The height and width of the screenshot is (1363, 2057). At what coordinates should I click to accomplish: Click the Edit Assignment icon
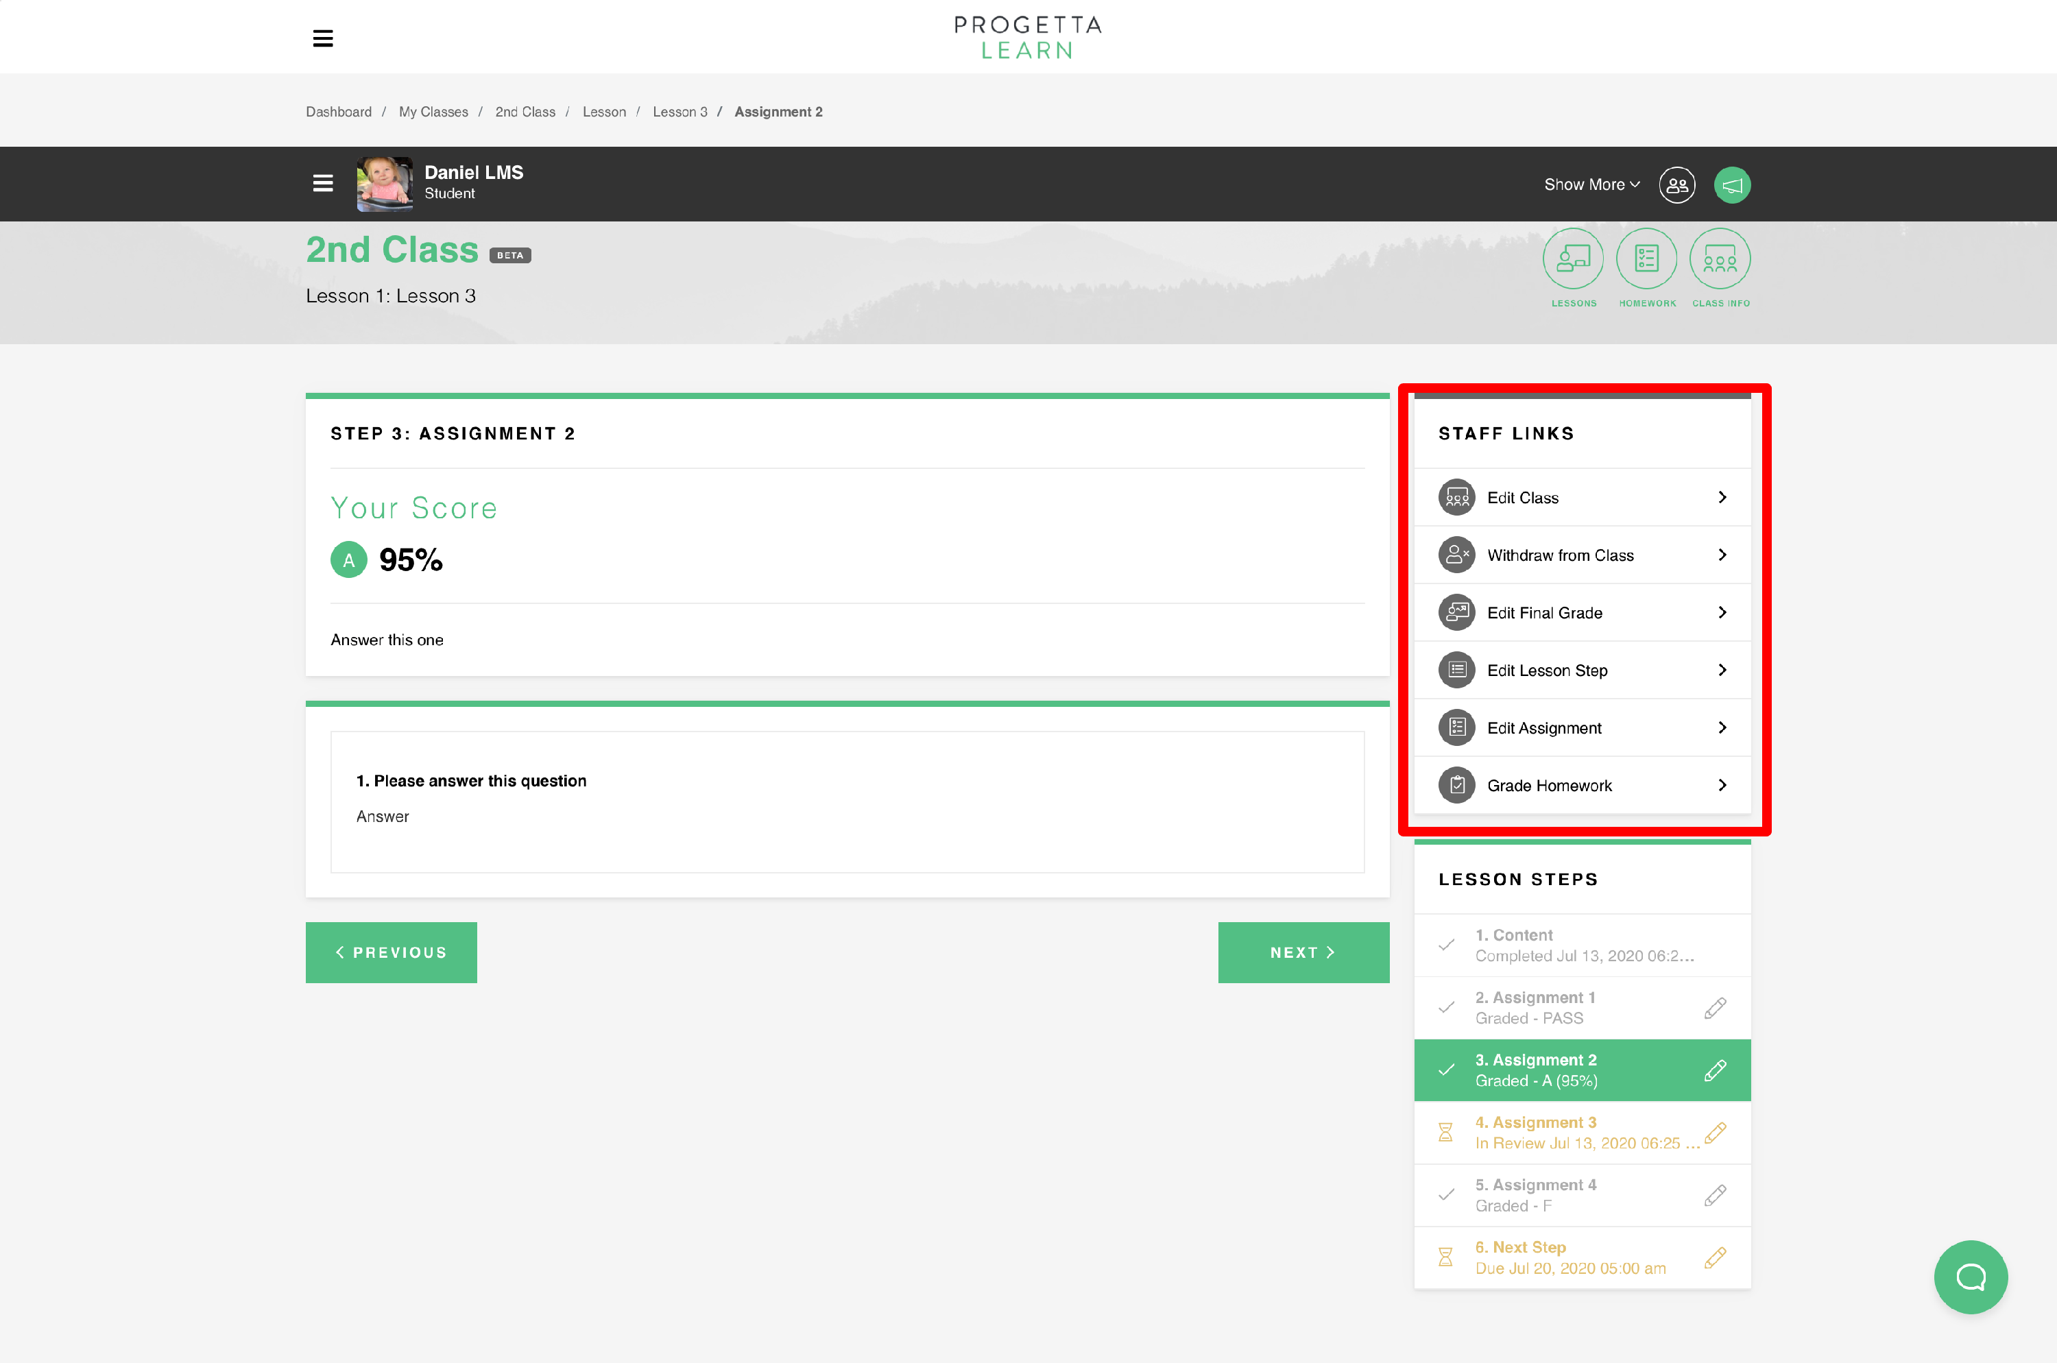[x=1457, y=727]
